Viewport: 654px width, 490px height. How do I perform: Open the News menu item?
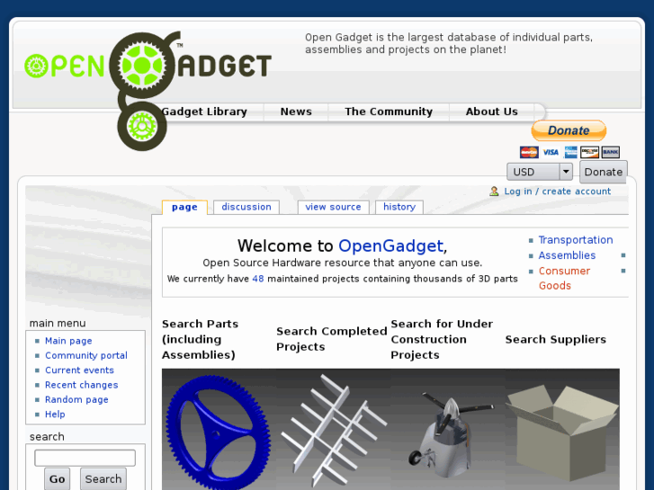click(x=296, y=111)
